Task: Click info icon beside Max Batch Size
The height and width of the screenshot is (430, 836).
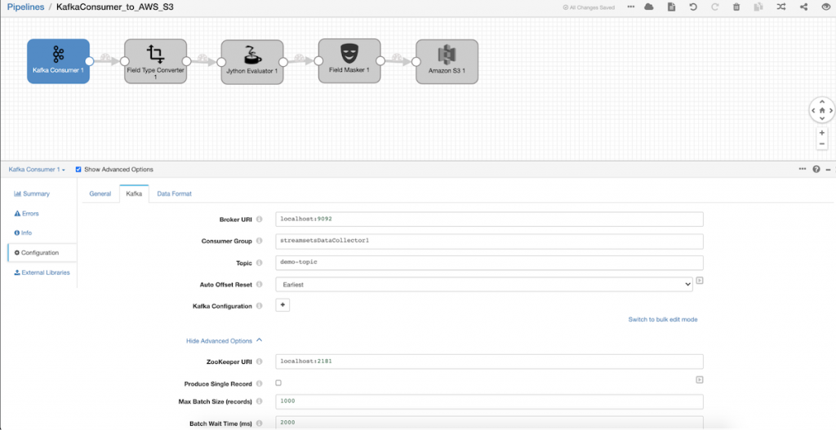Action: (260, 401)
